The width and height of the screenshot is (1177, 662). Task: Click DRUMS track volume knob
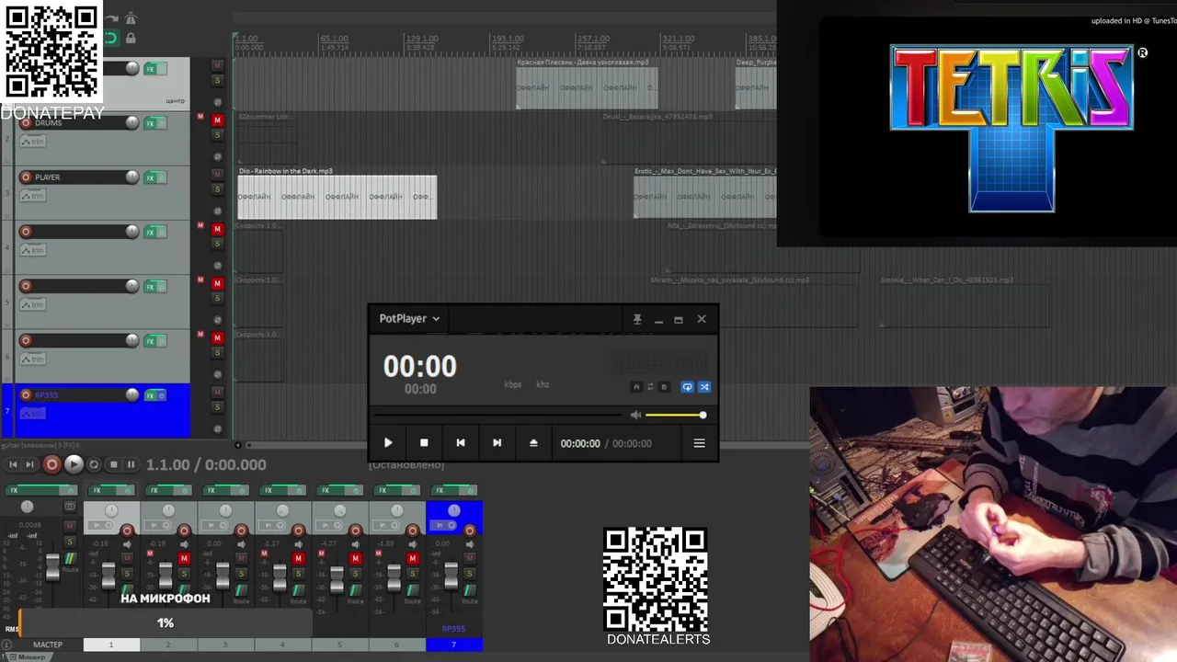pos(132,122)
